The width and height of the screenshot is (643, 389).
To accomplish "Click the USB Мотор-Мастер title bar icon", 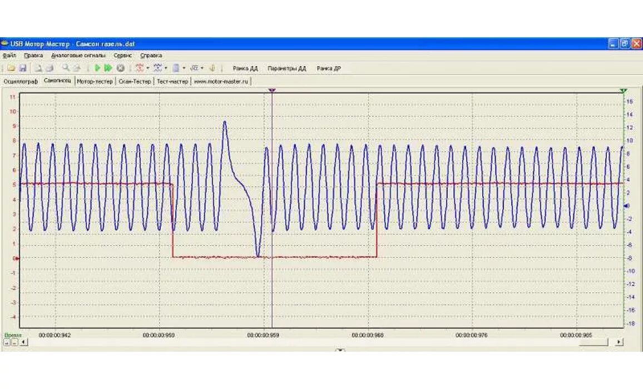I will click(x=5, y=43).
